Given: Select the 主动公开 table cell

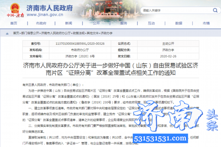Looking at the screenshot, I should coord(168,44).
